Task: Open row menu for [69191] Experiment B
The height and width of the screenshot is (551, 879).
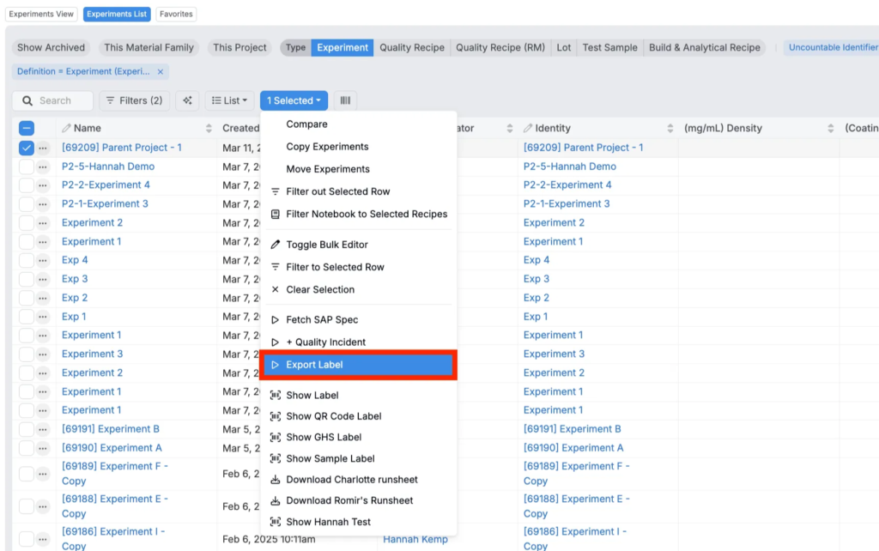Action: 43,429
